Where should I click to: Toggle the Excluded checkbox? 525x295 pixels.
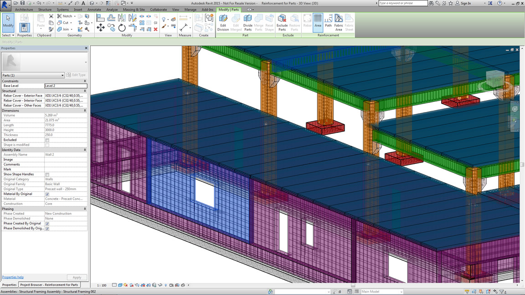tap(47, 140)
